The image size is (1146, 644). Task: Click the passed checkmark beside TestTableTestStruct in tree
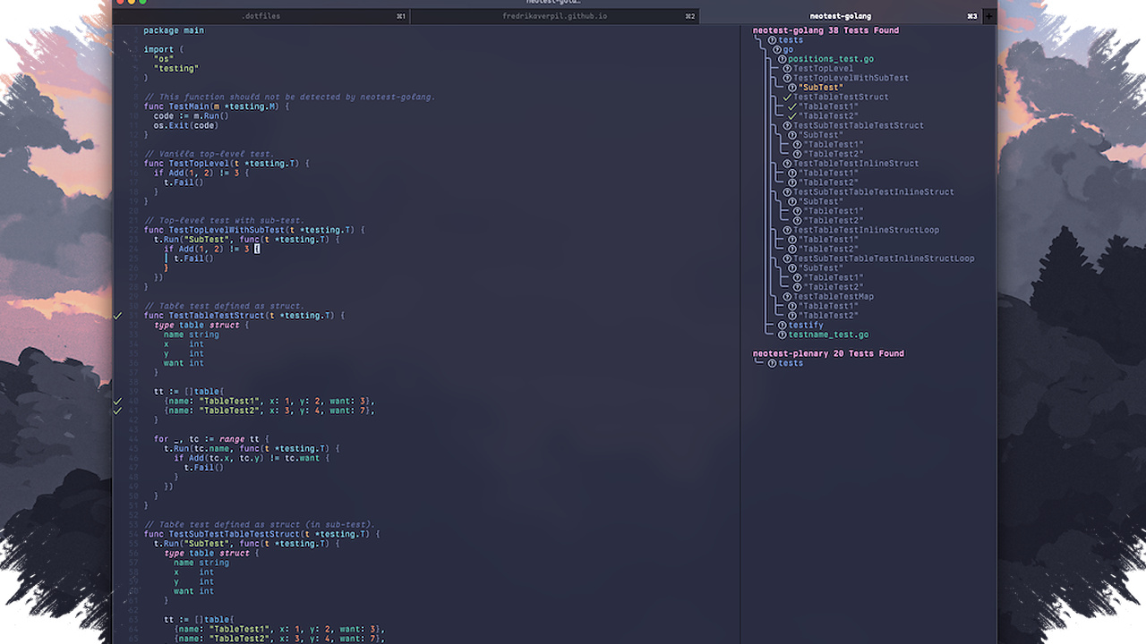[x=787, y=97]
